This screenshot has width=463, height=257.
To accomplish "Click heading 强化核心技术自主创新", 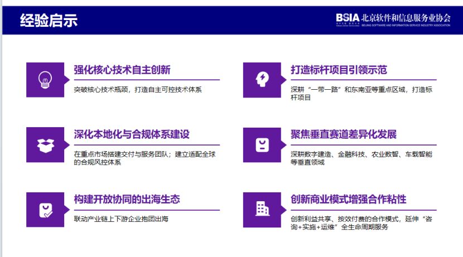I will point(122,70).
